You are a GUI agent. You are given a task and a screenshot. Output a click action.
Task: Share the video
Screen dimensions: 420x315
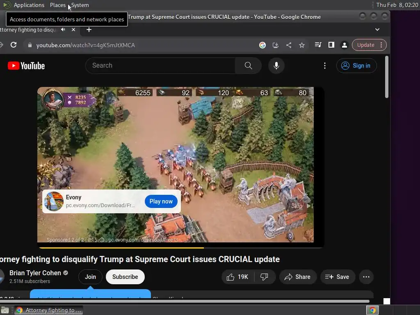tap(298, 277)
